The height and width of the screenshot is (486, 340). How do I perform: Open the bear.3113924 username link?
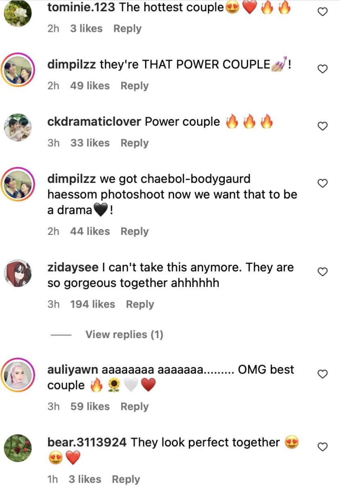pos(87,442)
